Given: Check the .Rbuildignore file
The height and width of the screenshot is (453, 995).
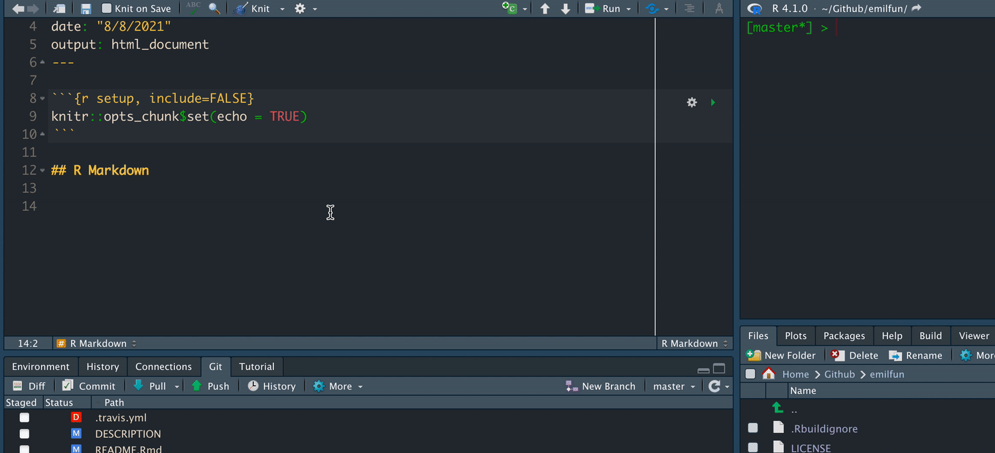Looking at the screenshot, I should click(x=753, y=428).
